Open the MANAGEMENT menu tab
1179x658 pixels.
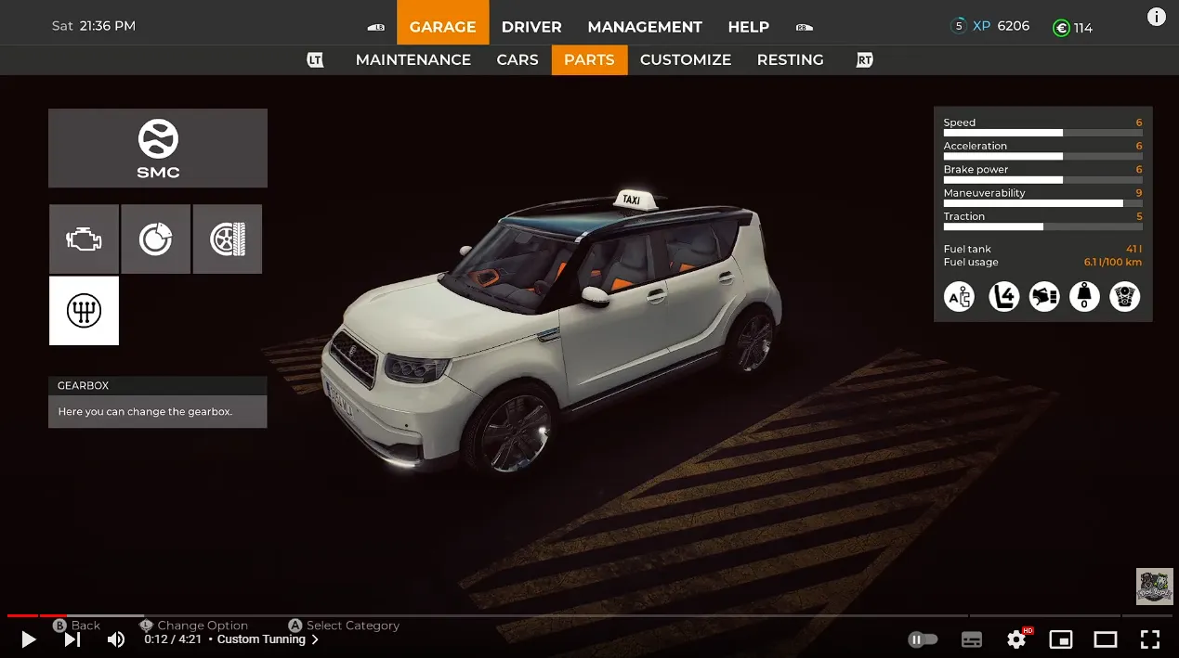click(x=645, y=27)
